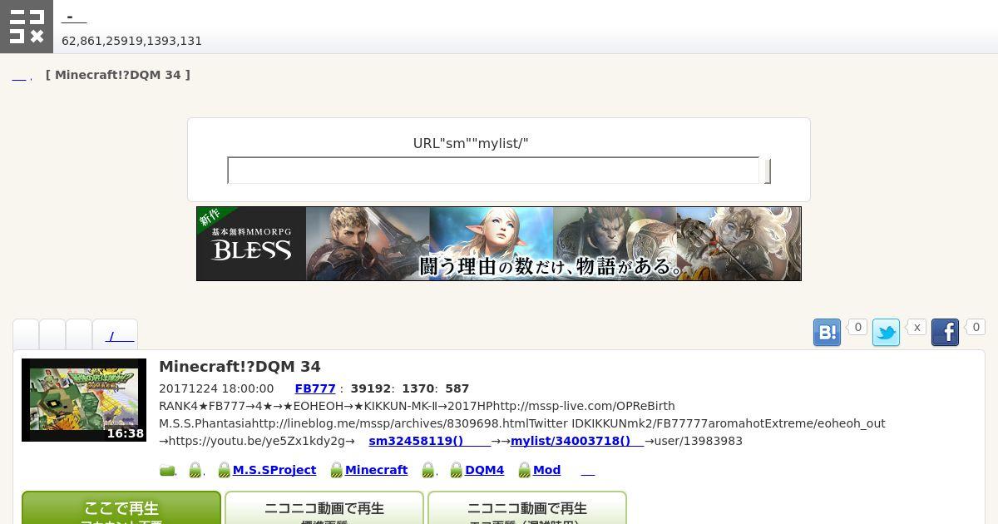Click the breadcrumb text [ Minecraft!?DQM 34 ]
998x524 pixels.
pos(118,75)
